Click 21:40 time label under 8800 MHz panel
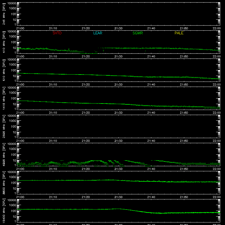 click(151, 197)
